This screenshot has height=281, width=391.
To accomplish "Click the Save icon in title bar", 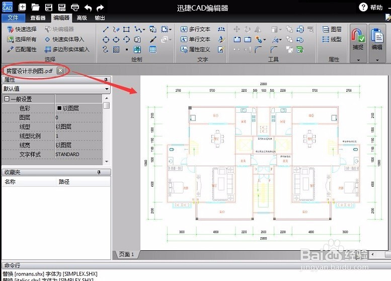I will [49, 7].
